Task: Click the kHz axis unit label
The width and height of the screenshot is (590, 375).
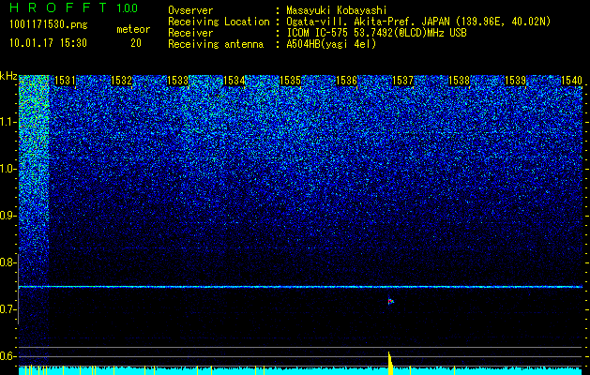Action: pos(8,76)
